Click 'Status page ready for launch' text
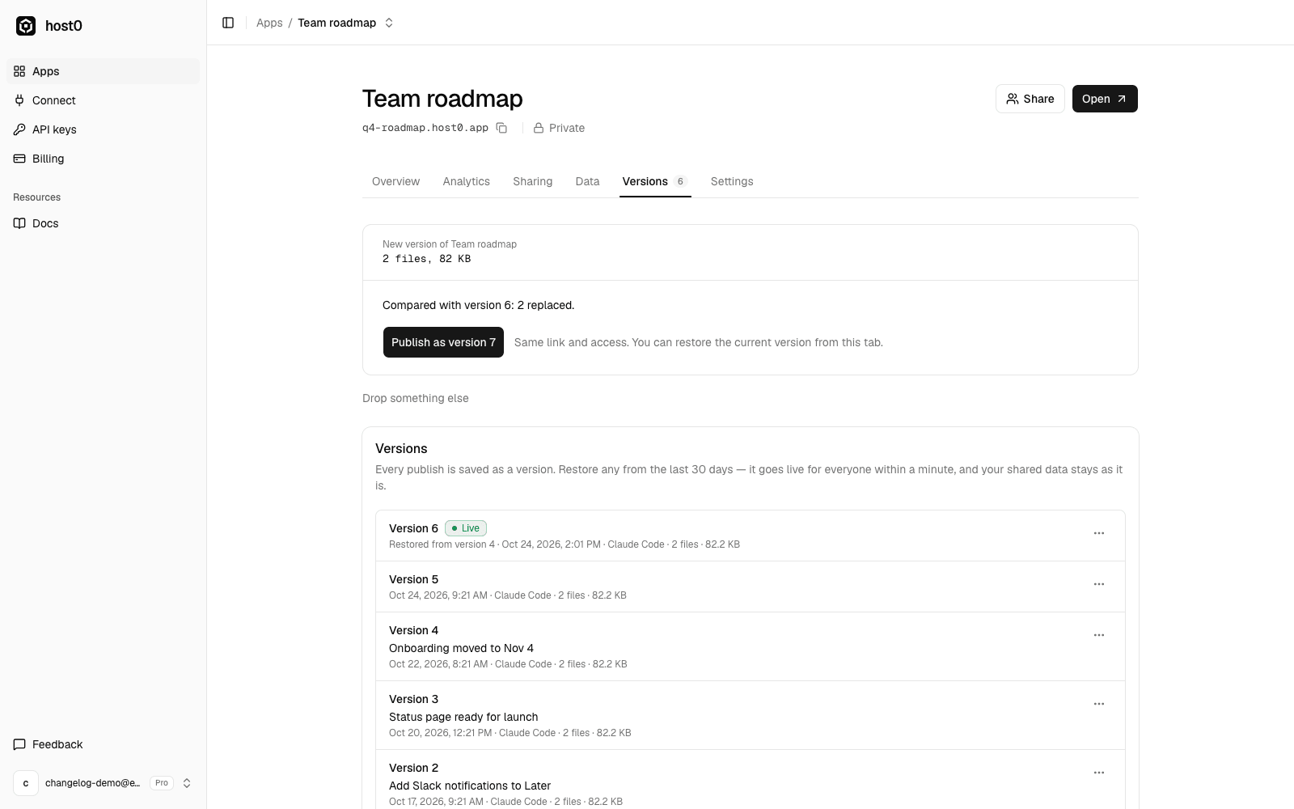Viewport: 1294px width, 809px height. [x=463, y=717]
